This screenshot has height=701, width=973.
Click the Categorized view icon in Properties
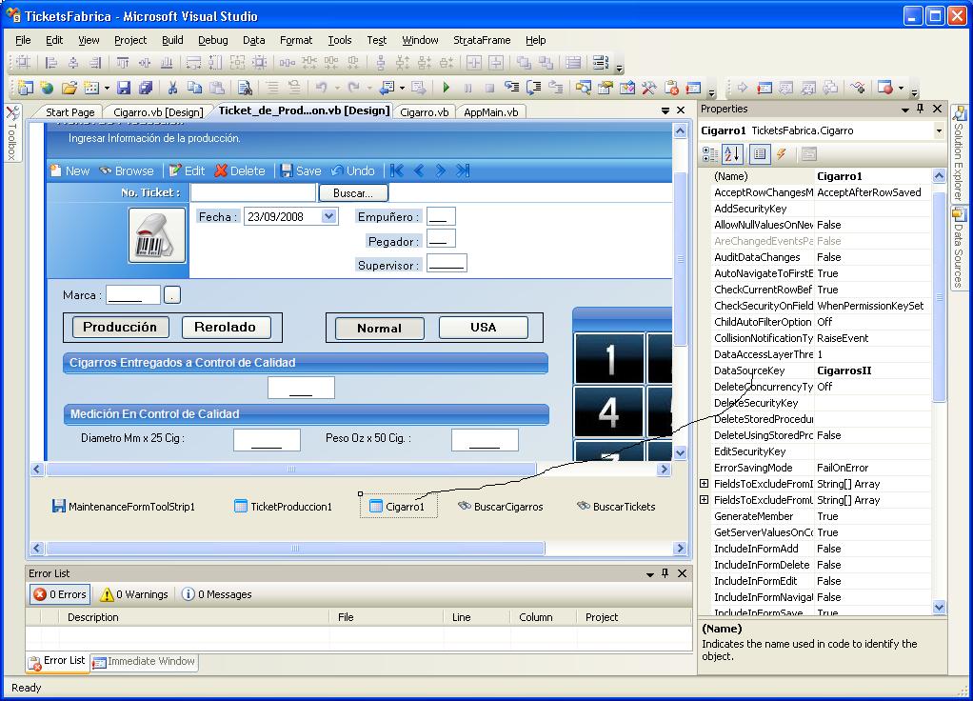[x=710, y=154]
